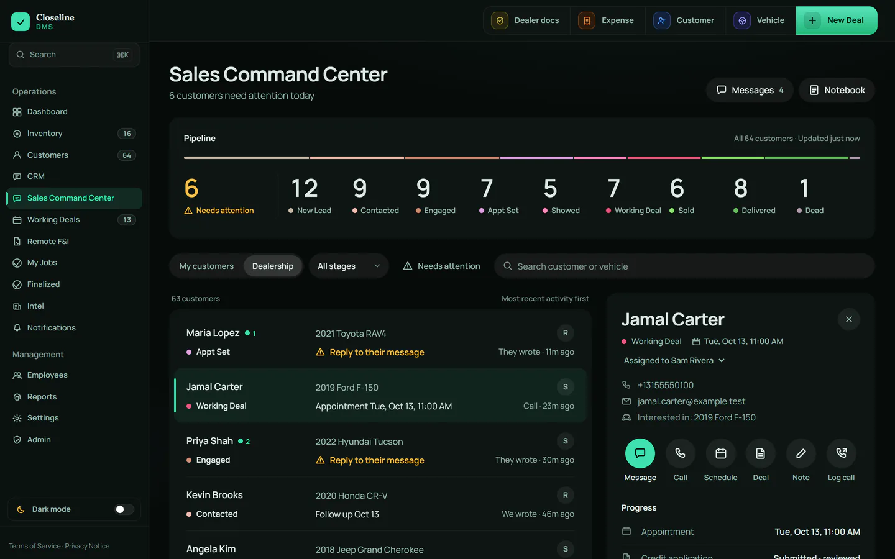Screen dimensions: 895x559
Task: Go to Notifications in the sidebar
Action: click(x=74, y=328)
